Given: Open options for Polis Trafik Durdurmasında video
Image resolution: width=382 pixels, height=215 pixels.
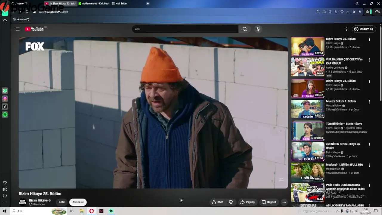Looking at the screenshot, I should (x=369, y=185).
